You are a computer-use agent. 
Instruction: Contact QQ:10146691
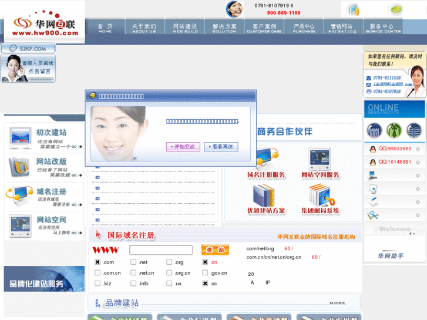(395, 162)
